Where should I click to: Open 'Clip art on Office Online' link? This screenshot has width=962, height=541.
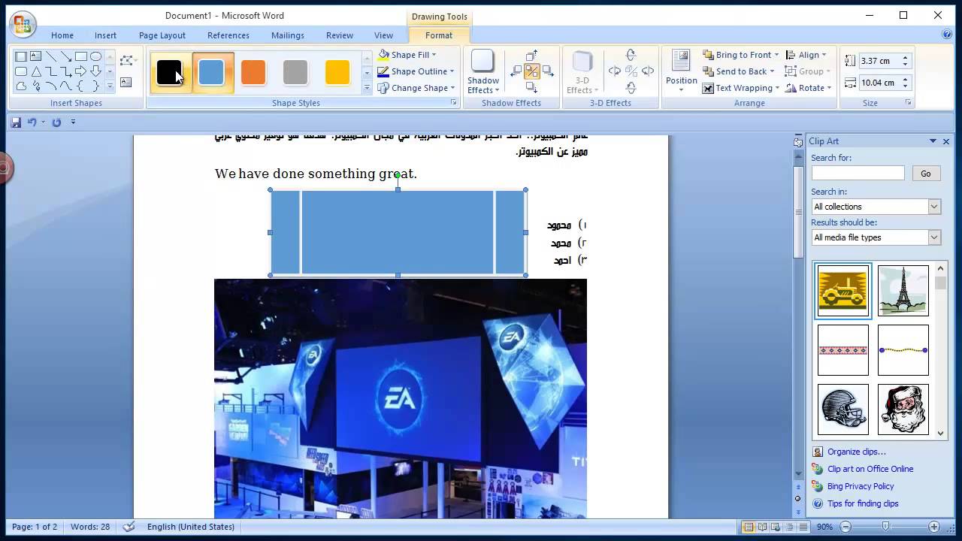click(x=870, y=469)
